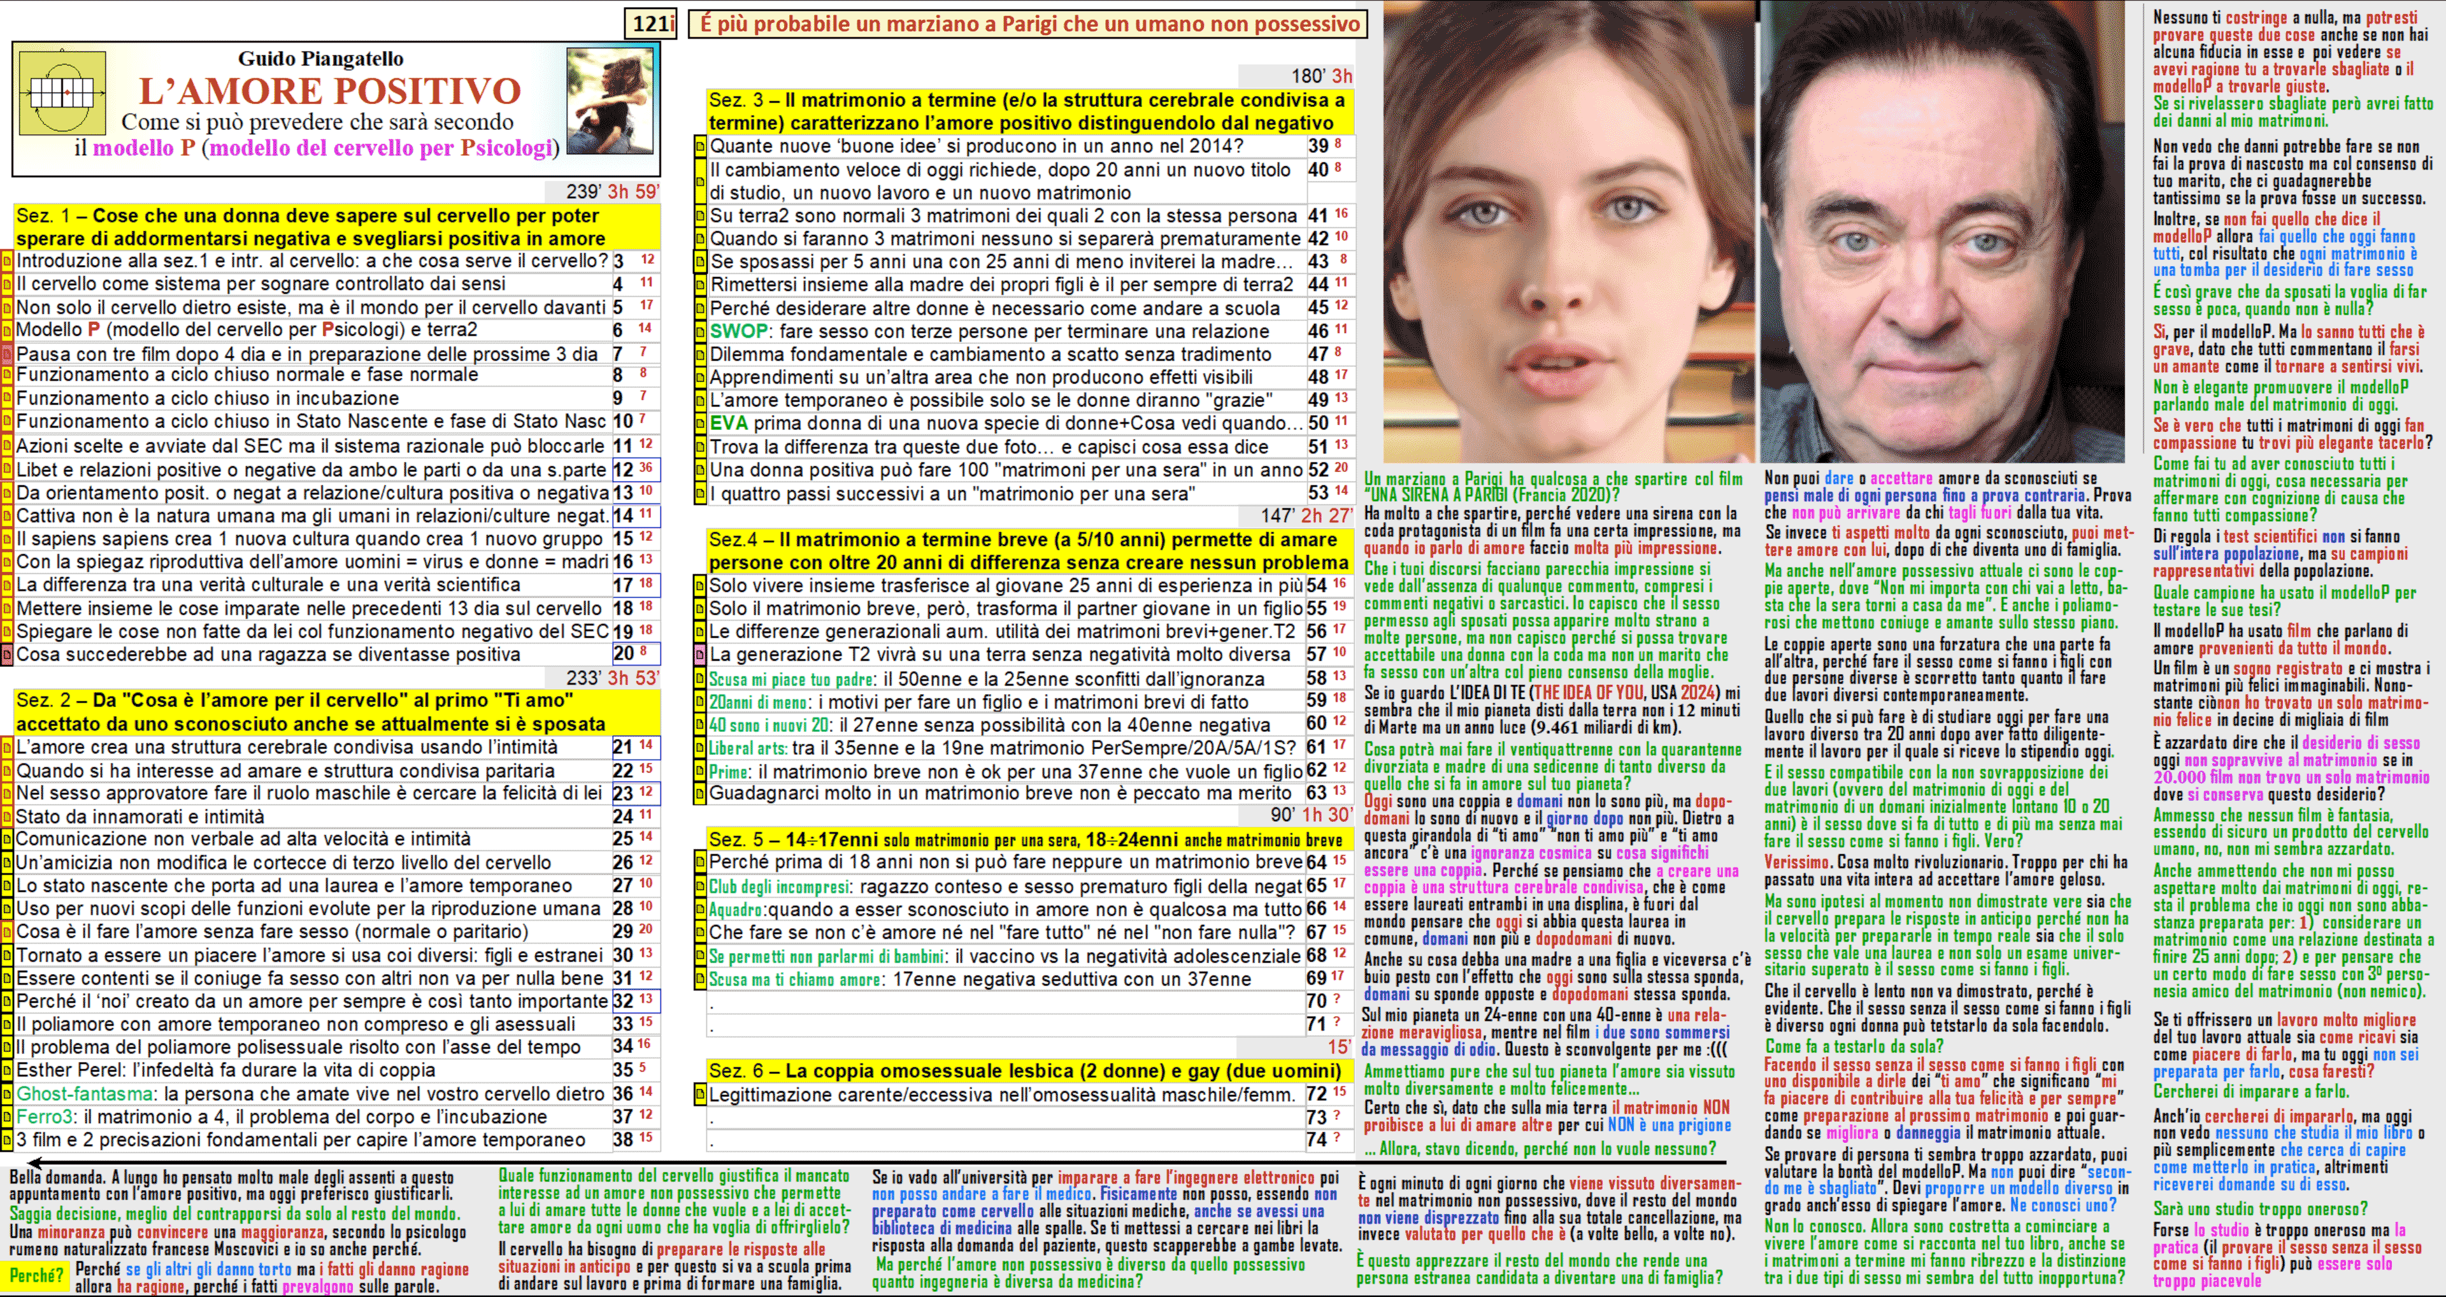
Task: Open link 'Scusa mi piace tuo padre'
Action: tap(793, 679)
